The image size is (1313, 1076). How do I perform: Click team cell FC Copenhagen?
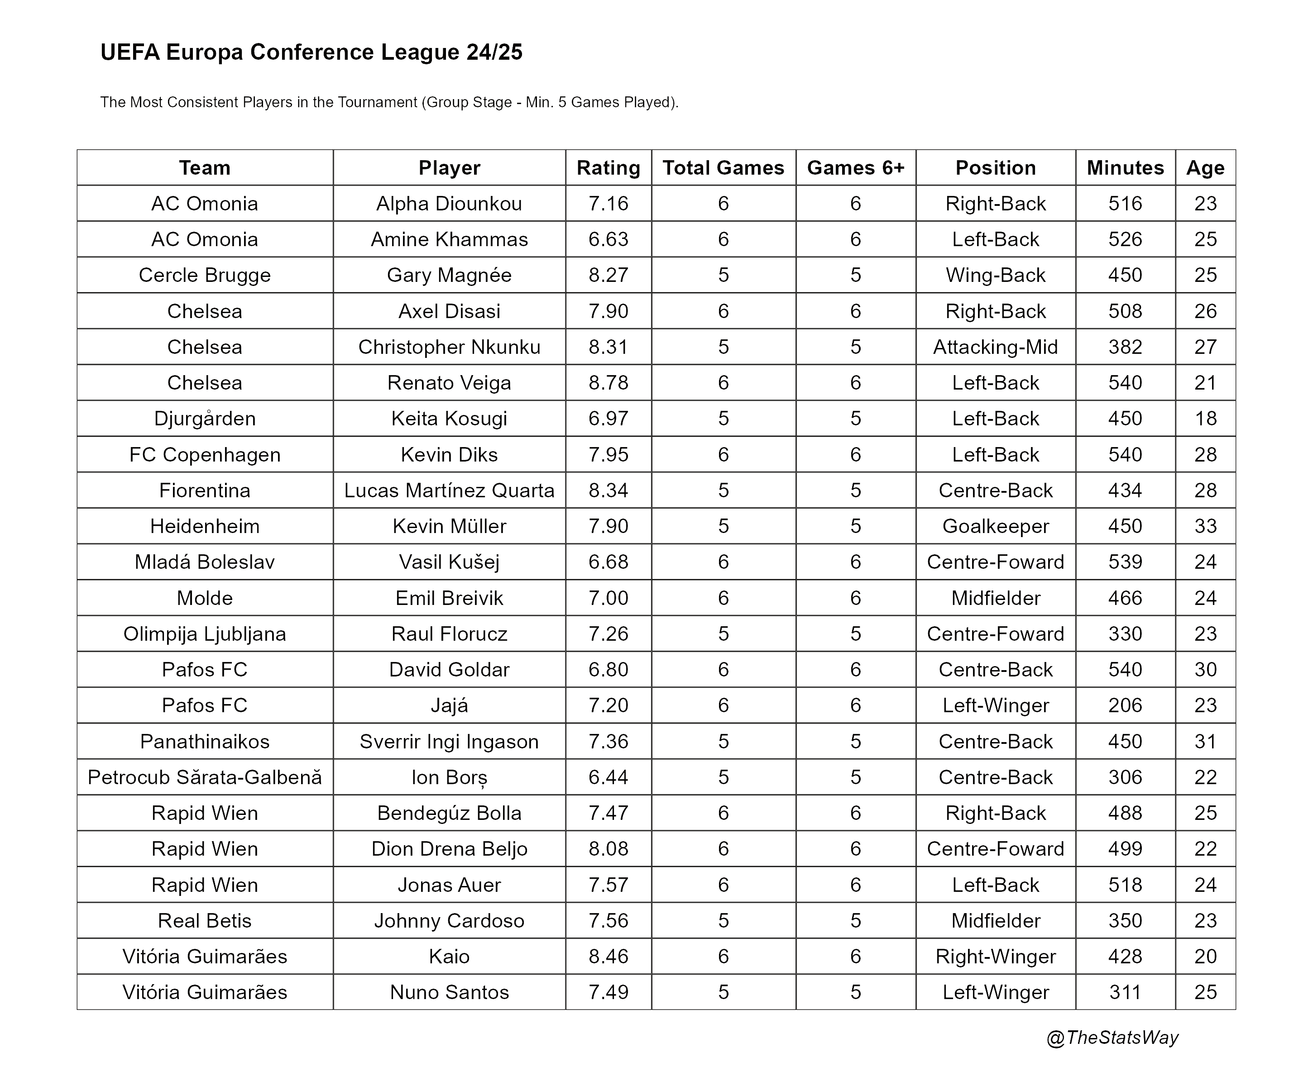[x=205, y=455]
